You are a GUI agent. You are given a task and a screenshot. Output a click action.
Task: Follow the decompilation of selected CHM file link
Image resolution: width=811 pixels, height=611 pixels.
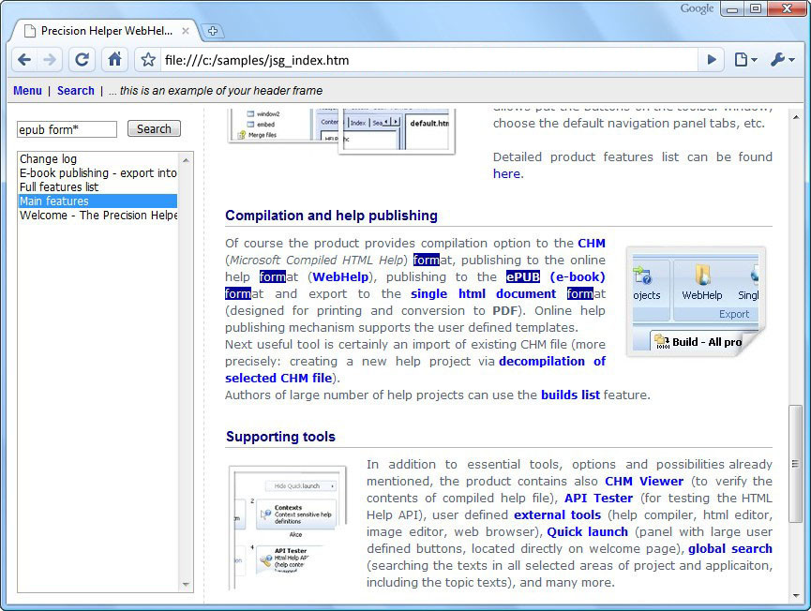click(x=552, y=361)
